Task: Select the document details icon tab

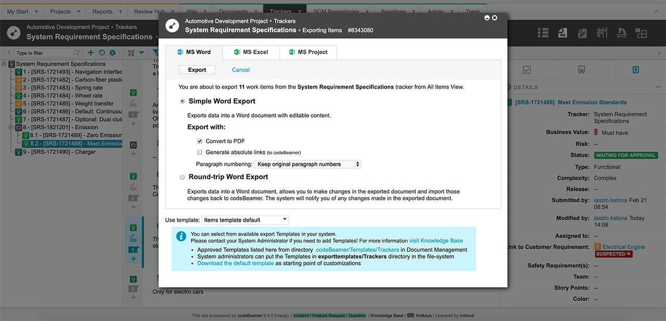Action: pos(635,69)
